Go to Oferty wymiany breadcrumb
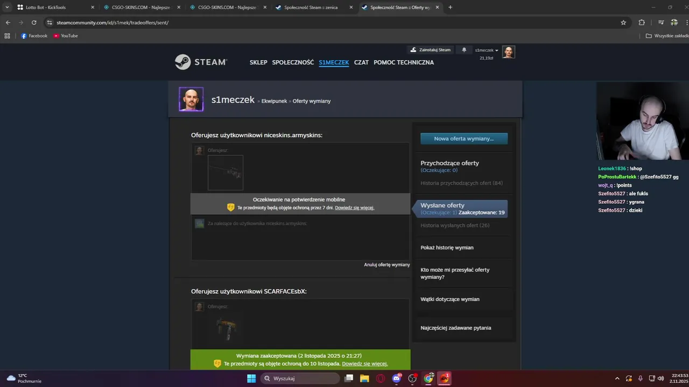 point(312,101)
